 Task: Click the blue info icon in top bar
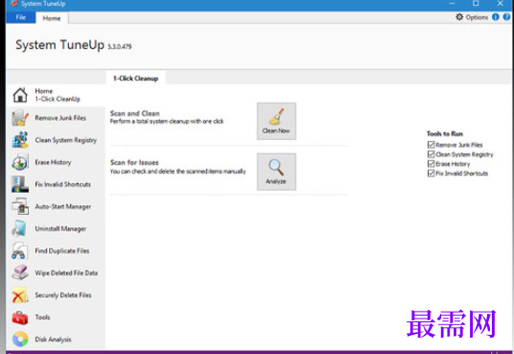496,16
